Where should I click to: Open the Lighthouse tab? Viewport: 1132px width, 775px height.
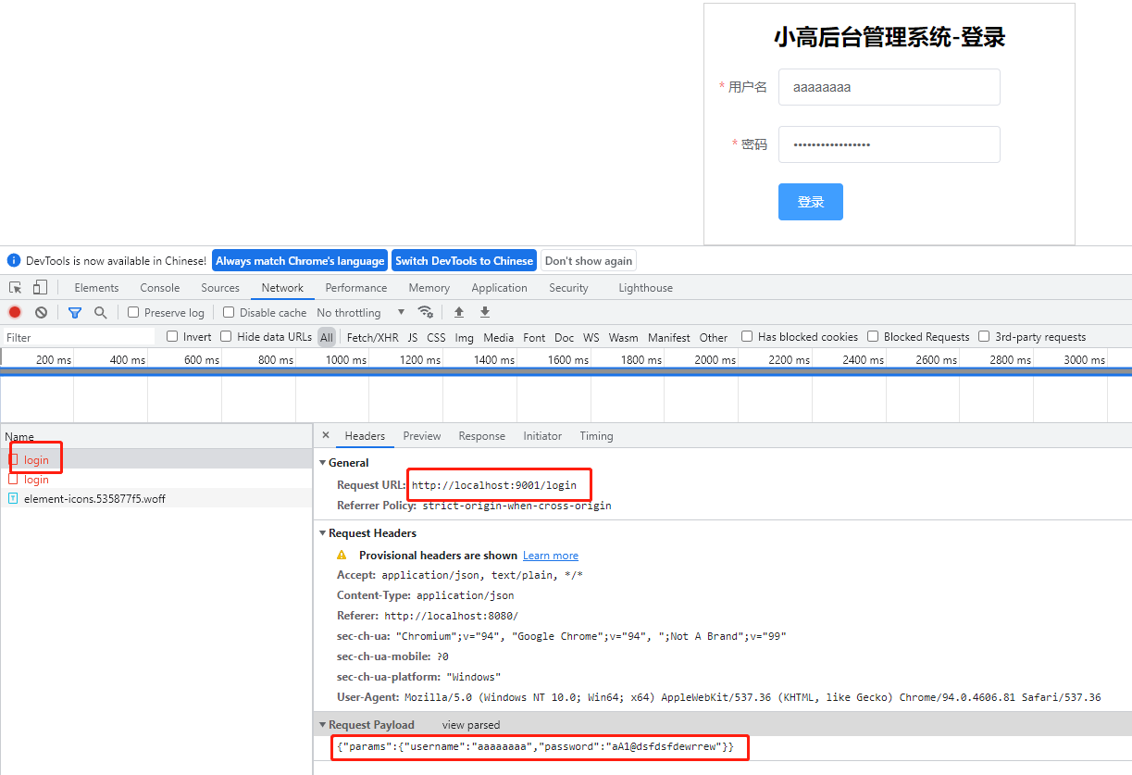(646, 288)
